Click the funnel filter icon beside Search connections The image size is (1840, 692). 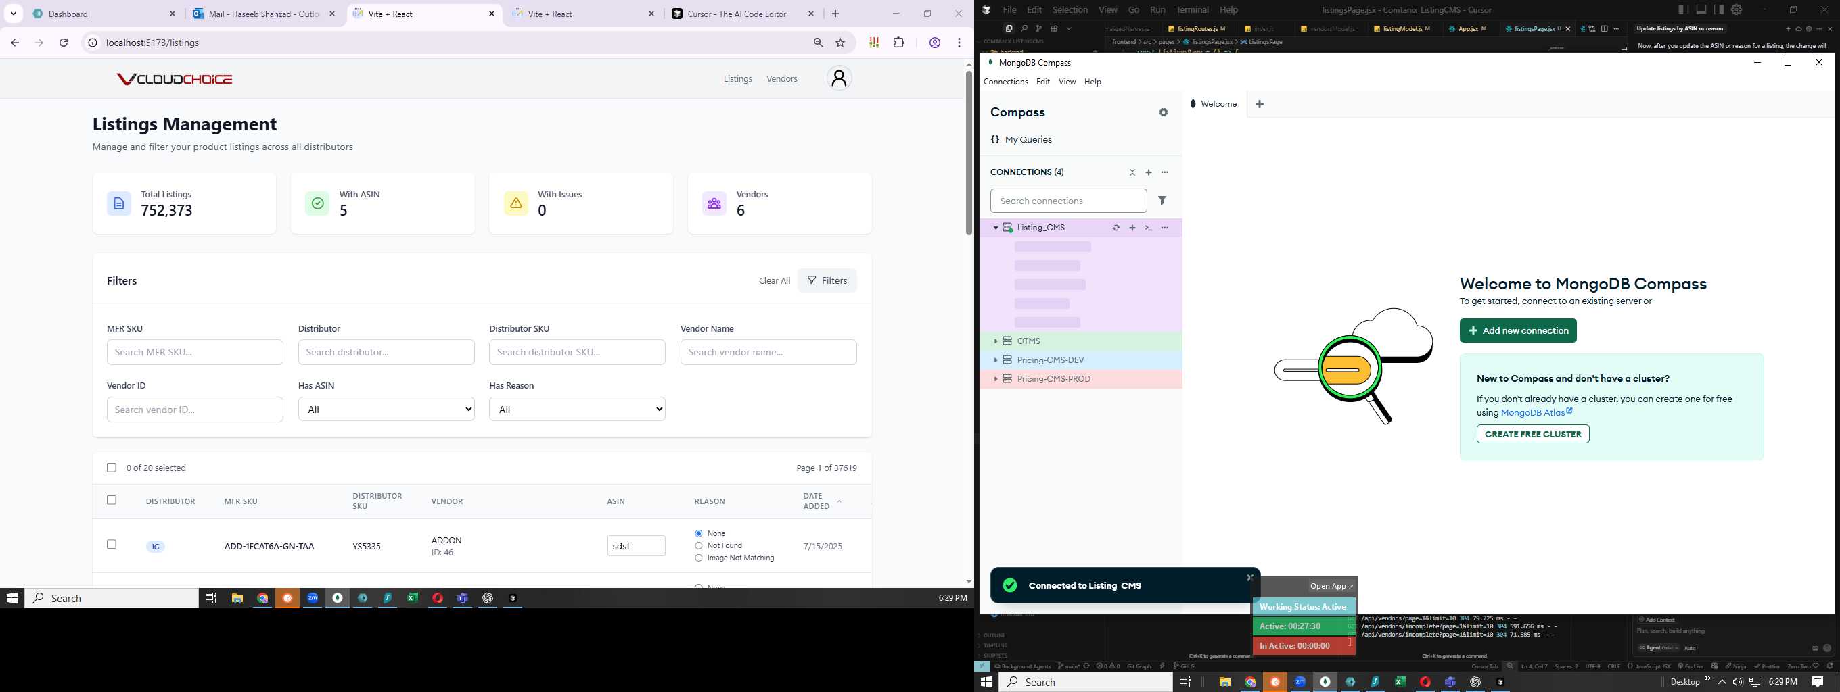pyautogui.click(x=1162, y=201)
